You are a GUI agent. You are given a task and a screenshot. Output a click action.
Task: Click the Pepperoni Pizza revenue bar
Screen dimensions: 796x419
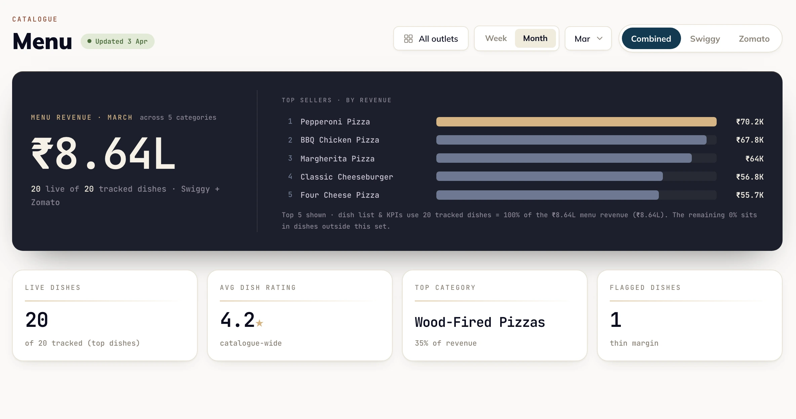point(576,122)
